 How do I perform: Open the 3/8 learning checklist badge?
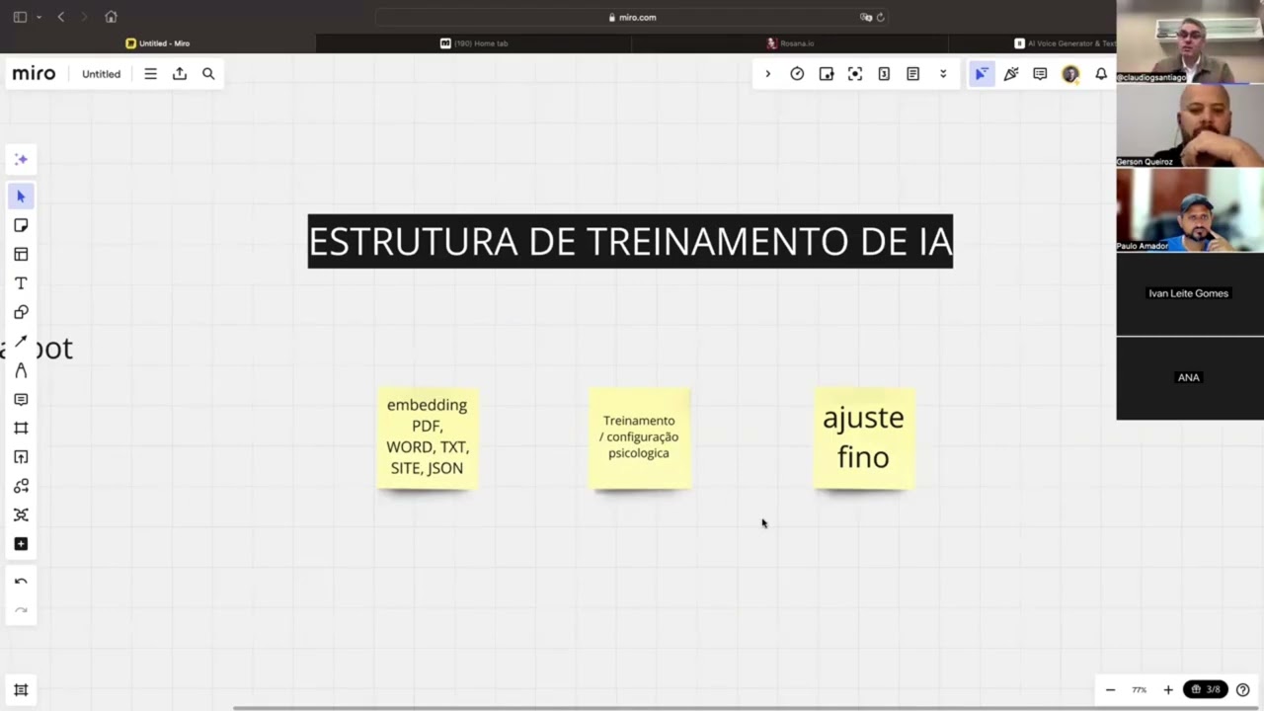coord(1206,689)
